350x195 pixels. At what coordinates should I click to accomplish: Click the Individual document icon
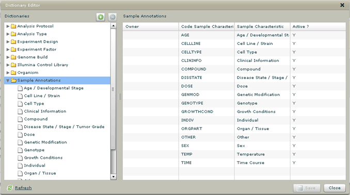click(x=20, y=166)
